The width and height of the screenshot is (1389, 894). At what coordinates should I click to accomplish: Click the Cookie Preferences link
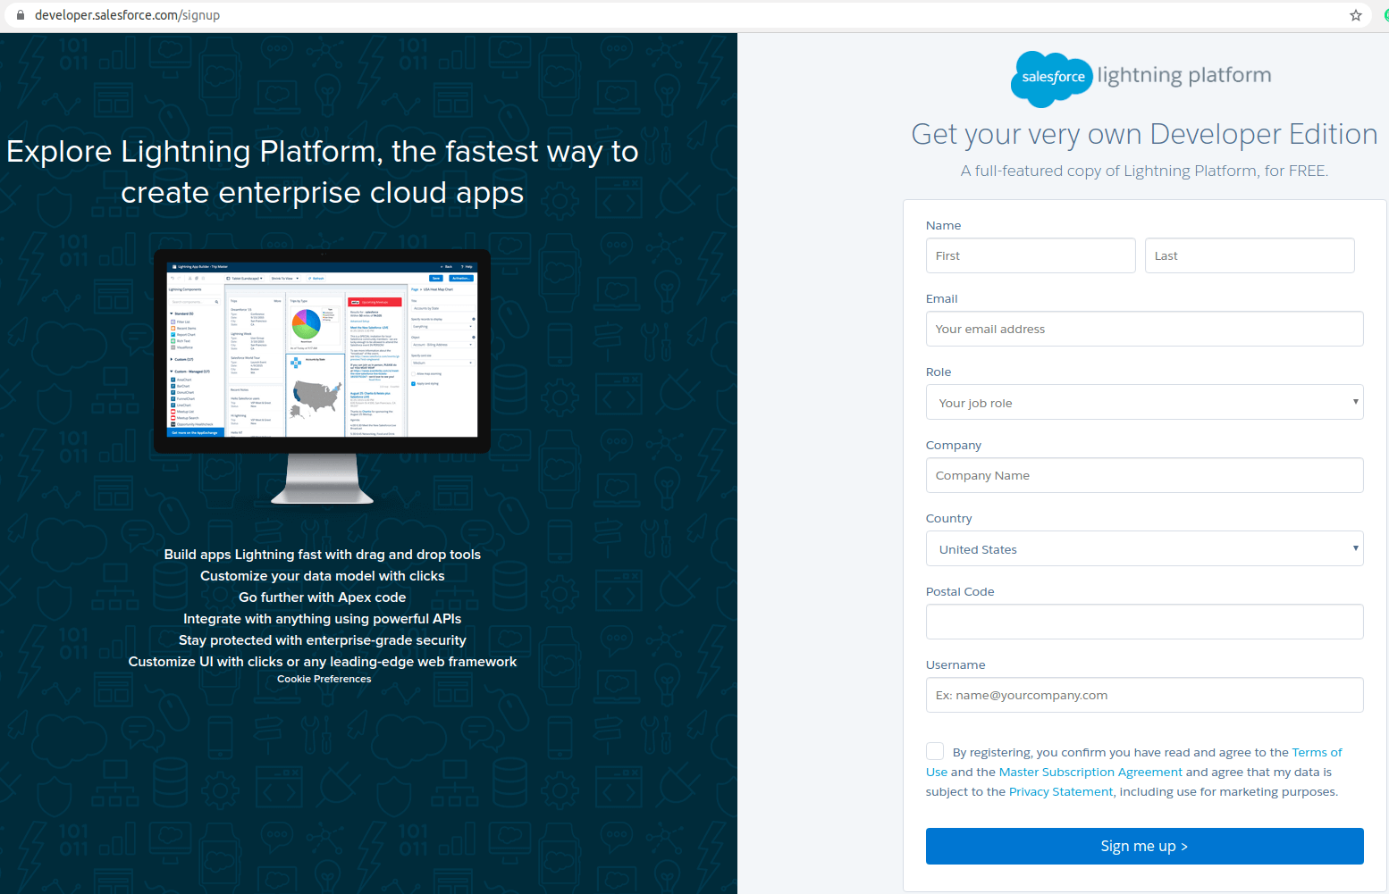point(324,679)
